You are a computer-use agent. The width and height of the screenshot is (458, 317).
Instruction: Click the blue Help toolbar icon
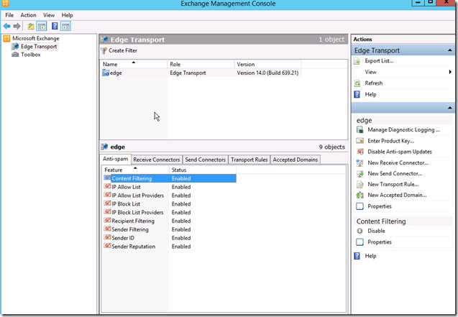click(x=55, y=26)
